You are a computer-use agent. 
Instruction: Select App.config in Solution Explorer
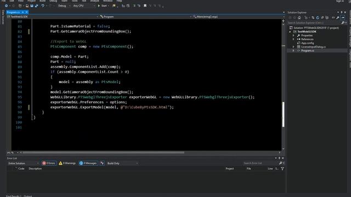307,43
